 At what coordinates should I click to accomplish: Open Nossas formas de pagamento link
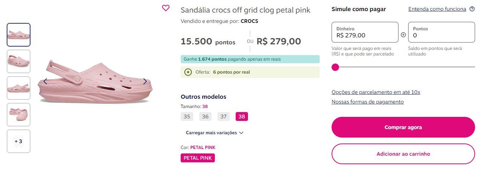coord(368,102)
